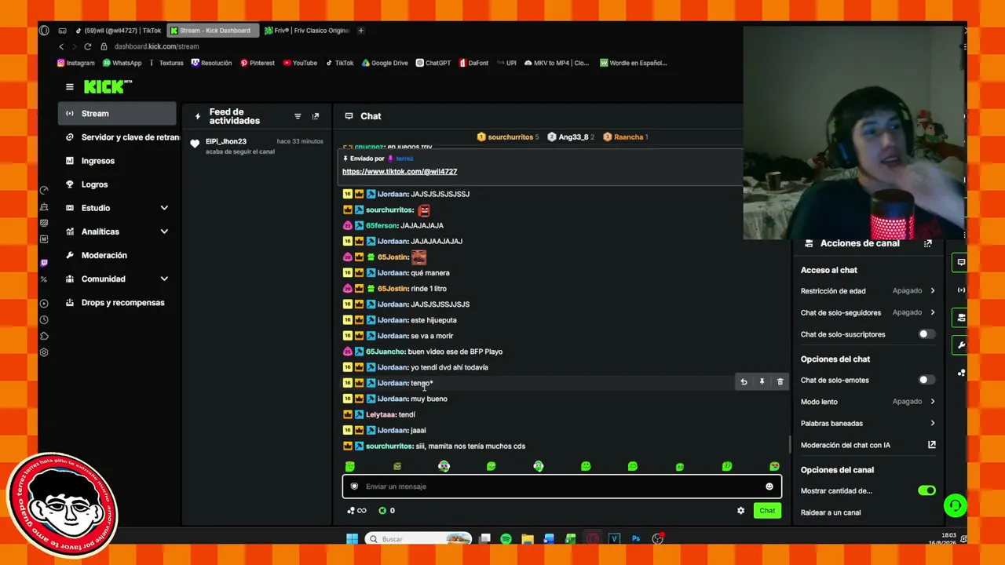
Task: Select Stream in the sidebar
Action: point(117,114)
